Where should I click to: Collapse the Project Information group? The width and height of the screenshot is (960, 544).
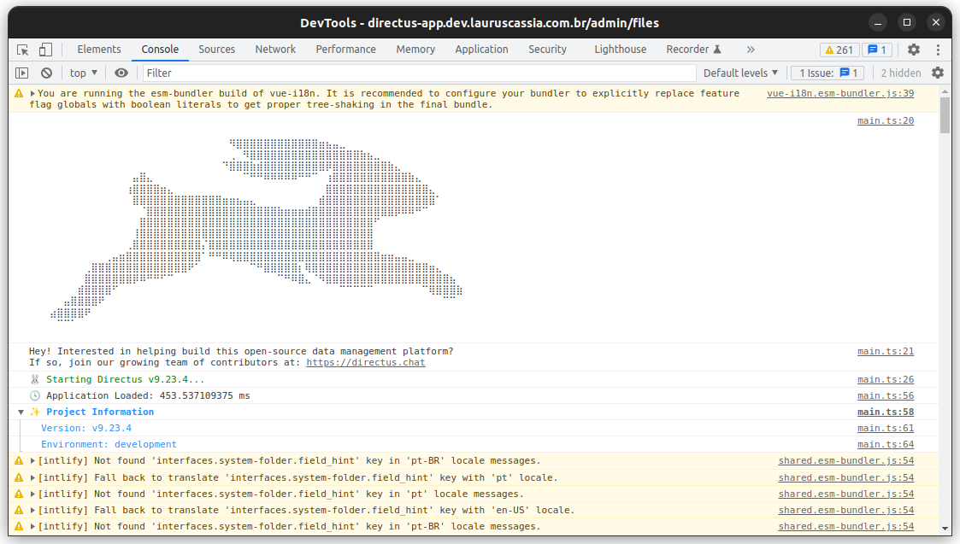click(x=21, y=412)
